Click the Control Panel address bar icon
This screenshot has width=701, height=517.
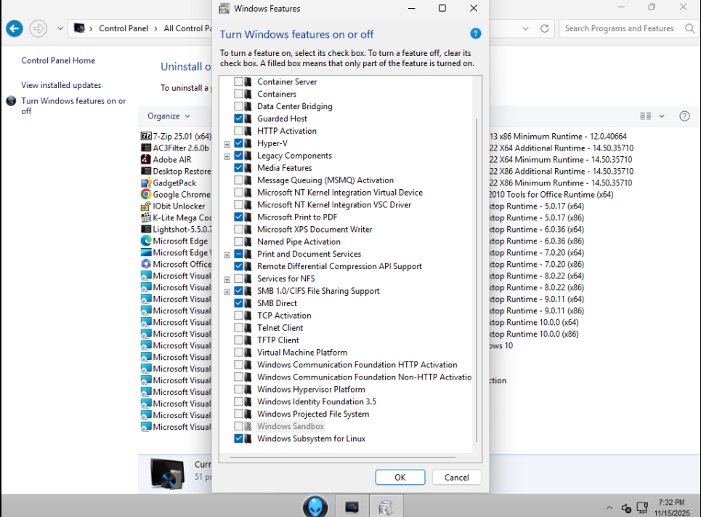[79, 28]
